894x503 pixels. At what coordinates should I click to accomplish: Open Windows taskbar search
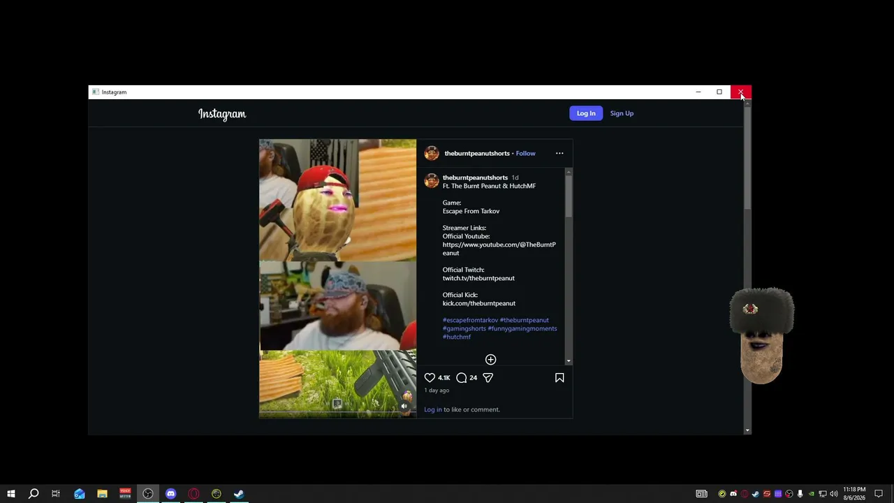[x=33, y=494]
